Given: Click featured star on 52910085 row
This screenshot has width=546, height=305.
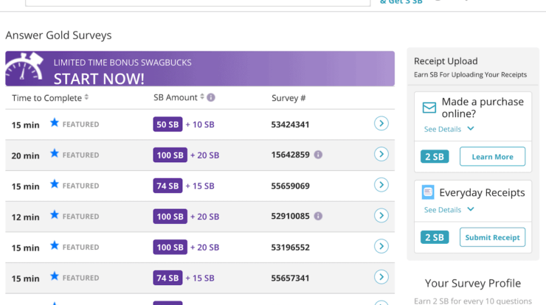Looking at the screenshot, I should tap(55, 214).
